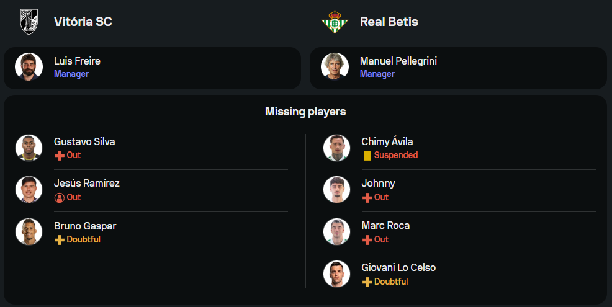Viewport: 612px width, 307px height.
Task: Click Chimy Ávila's player avatar
Action: coord(337,148)
